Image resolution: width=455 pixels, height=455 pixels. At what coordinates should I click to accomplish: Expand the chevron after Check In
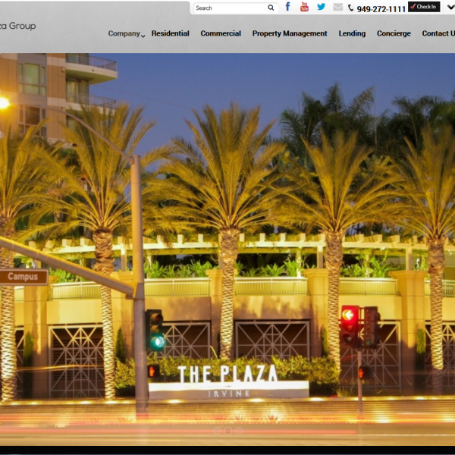coord(450,7)
